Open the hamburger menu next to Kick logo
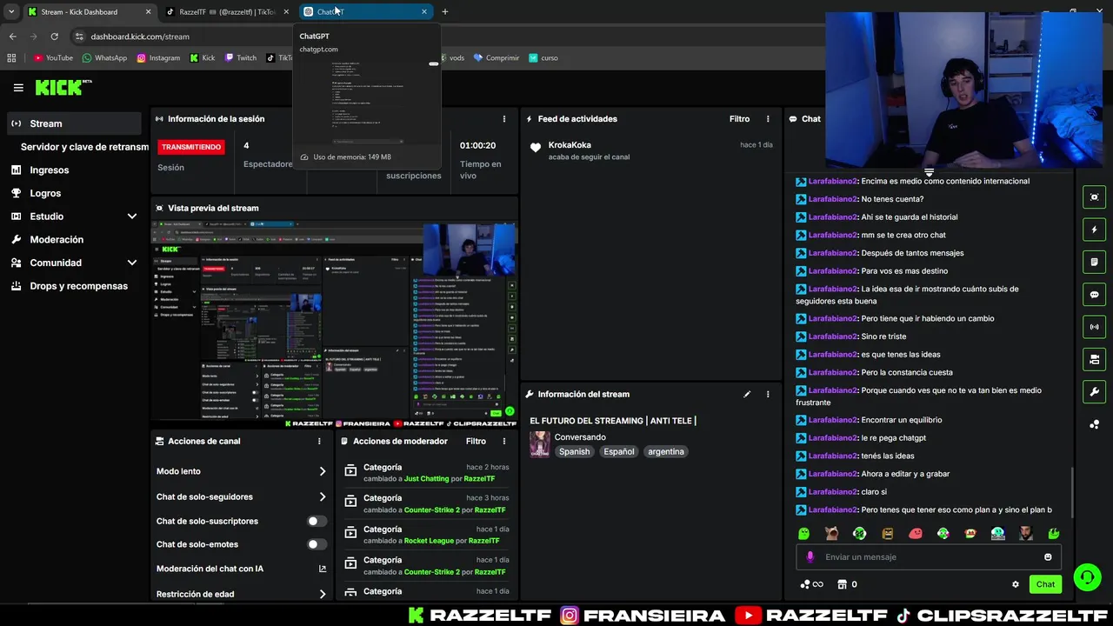This screenshot has height=626, width=1113. [x=18, y=87]
